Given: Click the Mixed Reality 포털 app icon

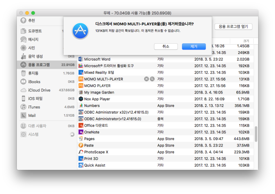Looking at the screenshot, I should [81, 72].
